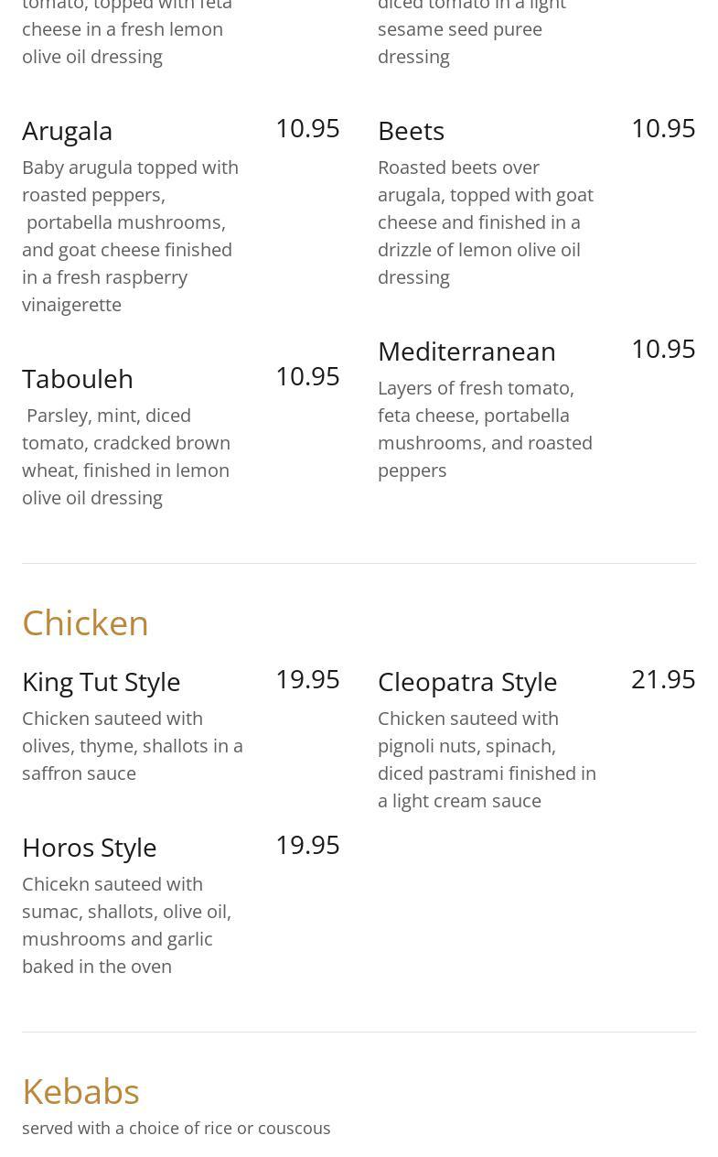Click the Mediterranean 10.95 price

click(x=663, y=349)
